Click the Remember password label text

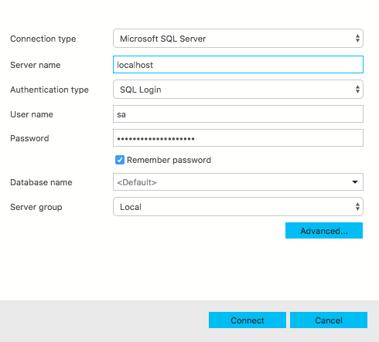[169, 160]
